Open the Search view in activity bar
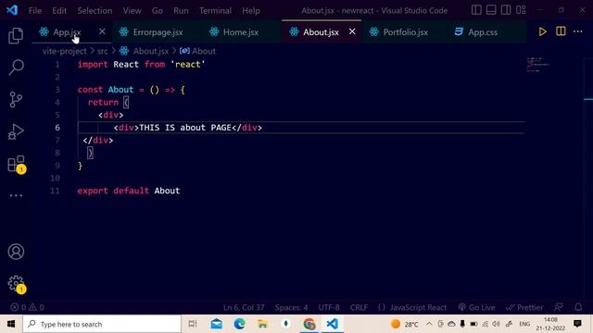The image size is (593, 333). pyautogui.click(x=16, y=68)
